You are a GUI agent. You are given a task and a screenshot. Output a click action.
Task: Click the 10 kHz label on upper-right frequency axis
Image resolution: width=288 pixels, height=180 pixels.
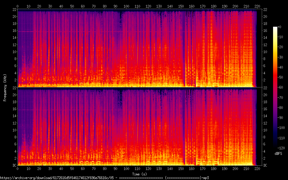[x=265, y=52]
